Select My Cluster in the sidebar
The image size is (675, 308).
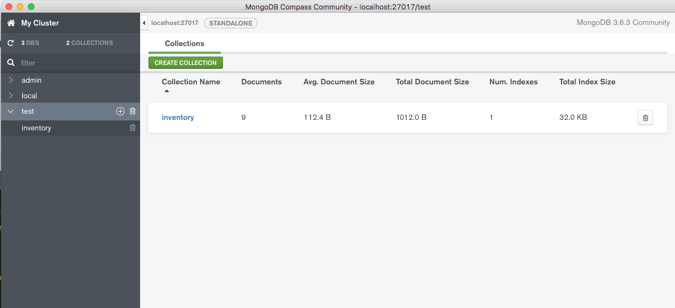pos(40,23)
